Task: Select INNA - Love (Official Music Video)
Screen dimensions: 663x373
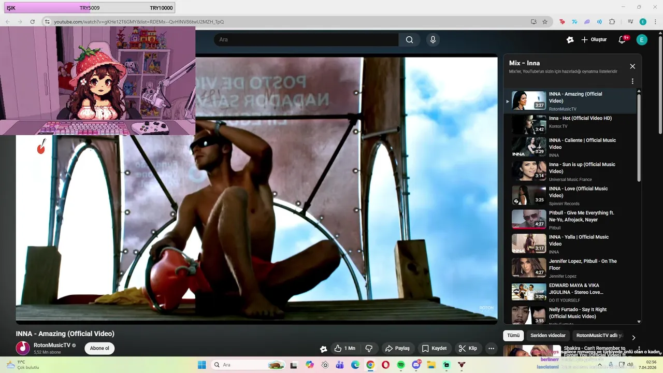Action: click(570, 195)
